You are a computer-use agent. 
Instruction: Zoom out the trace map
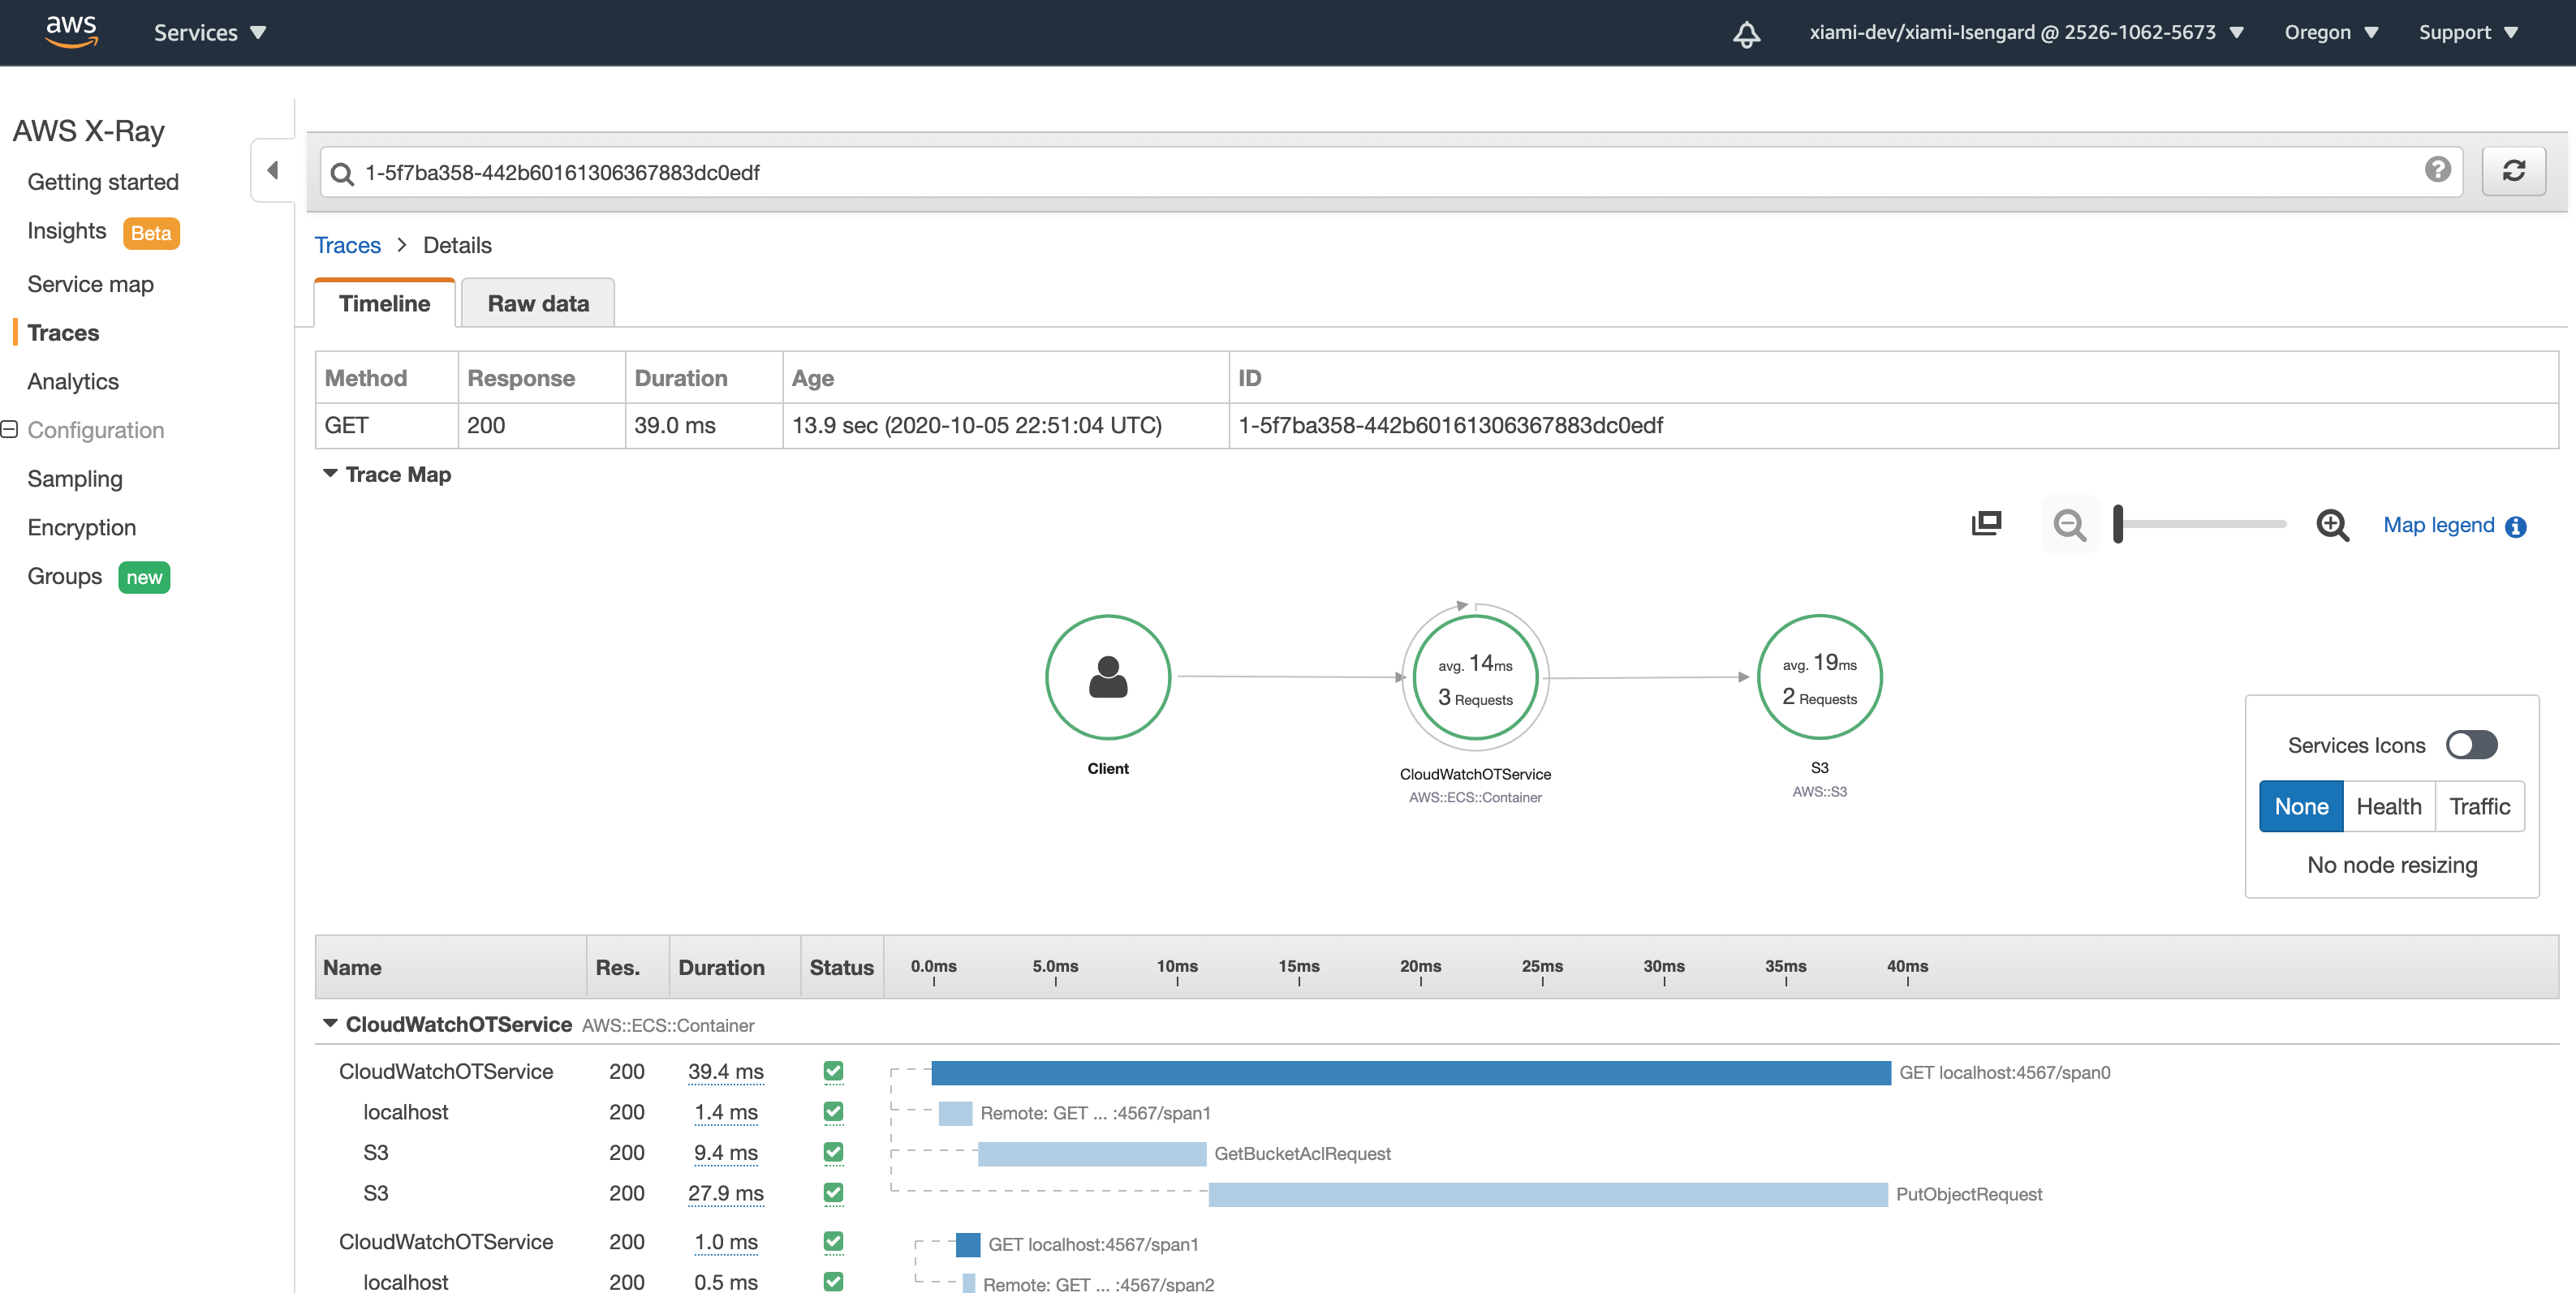point(2069,525)
